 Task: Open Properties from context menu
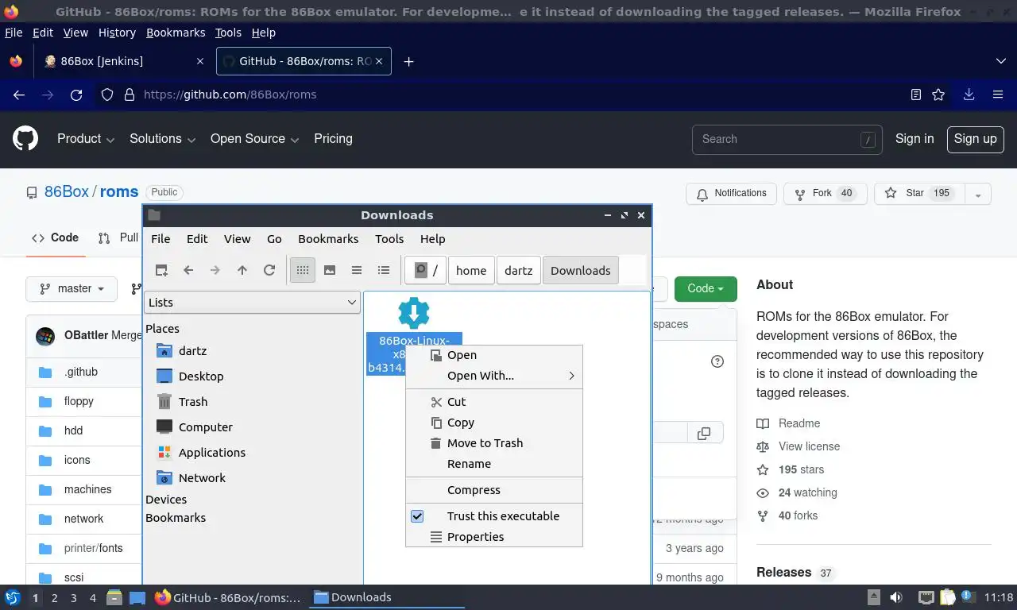(494, 537)
